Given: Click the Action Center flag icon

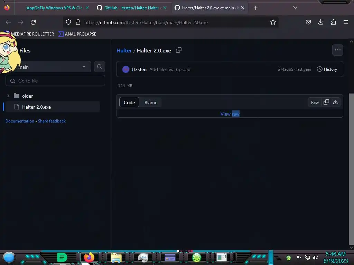Looking at the screenshot, I should (299, 257).
